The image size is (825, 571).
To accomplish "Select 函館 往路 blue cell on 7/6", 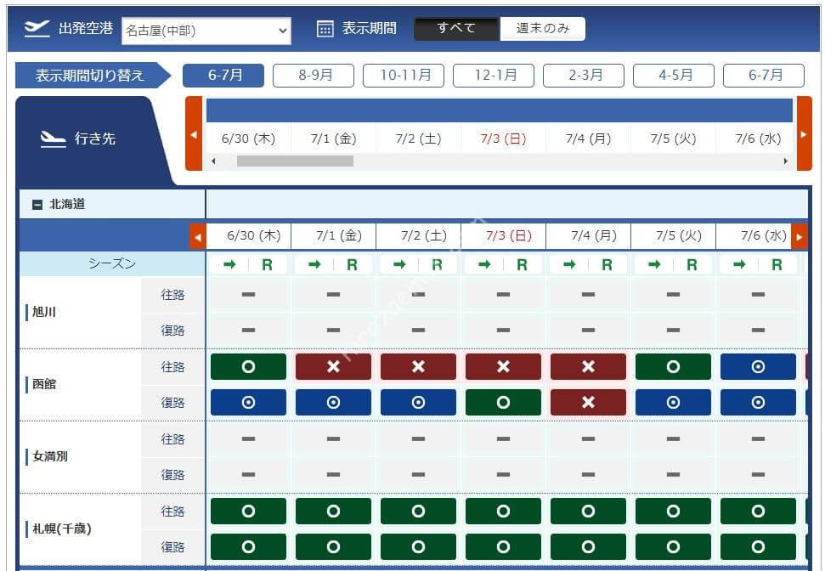I will 758,367.
